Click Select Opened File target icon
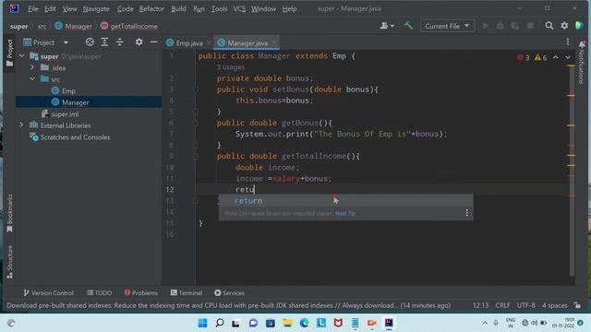Screen dimensions: 591x332 (x=90, y=42)
